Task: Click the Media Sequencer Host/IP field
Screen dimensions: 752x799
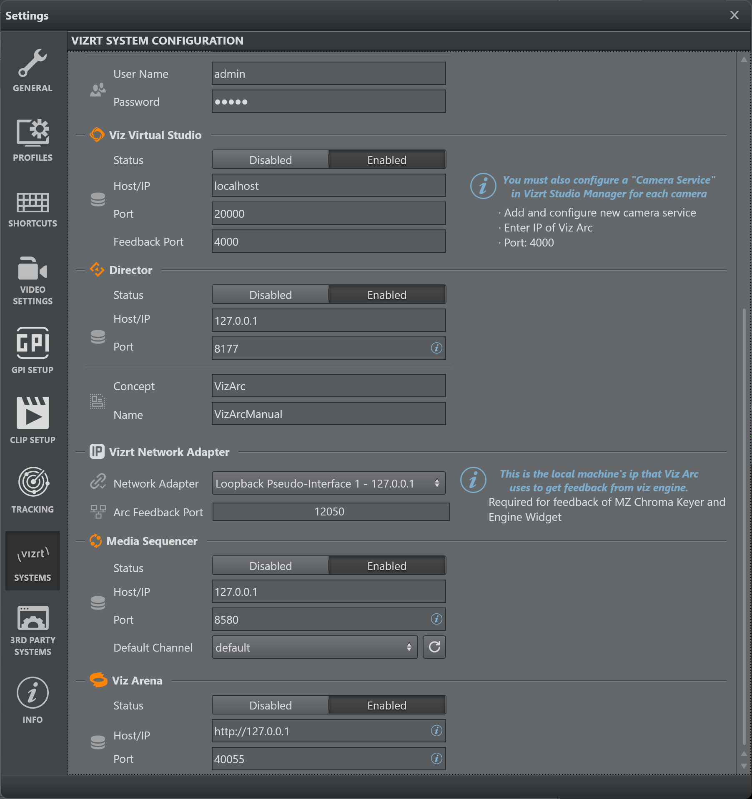Action: point(328,591)
